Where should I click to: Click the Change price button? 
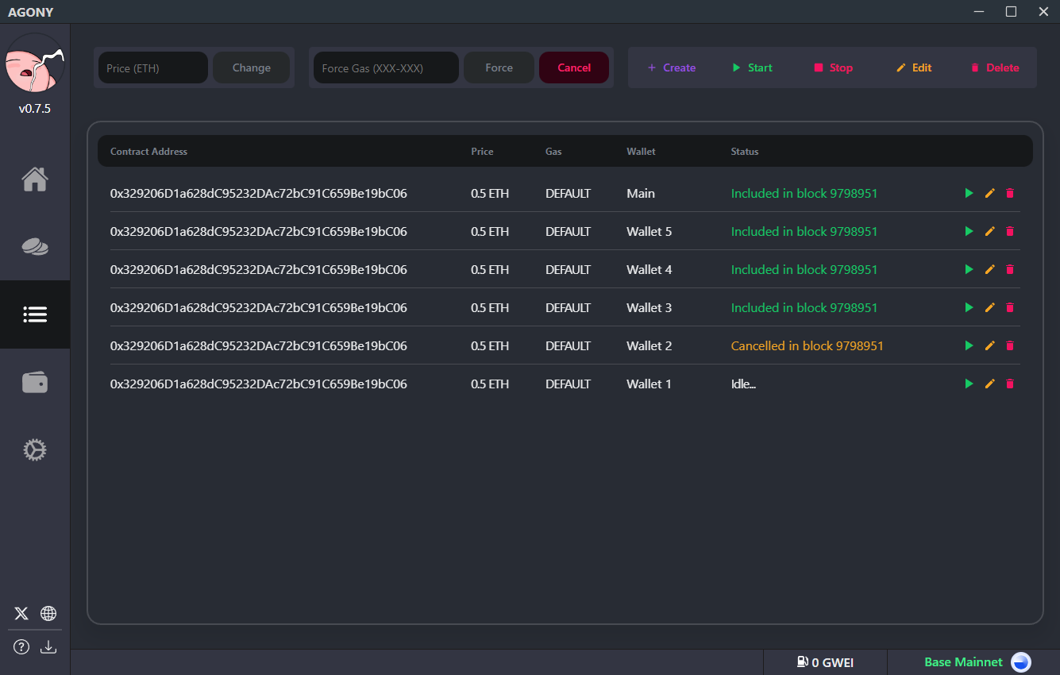coord(252,67)
